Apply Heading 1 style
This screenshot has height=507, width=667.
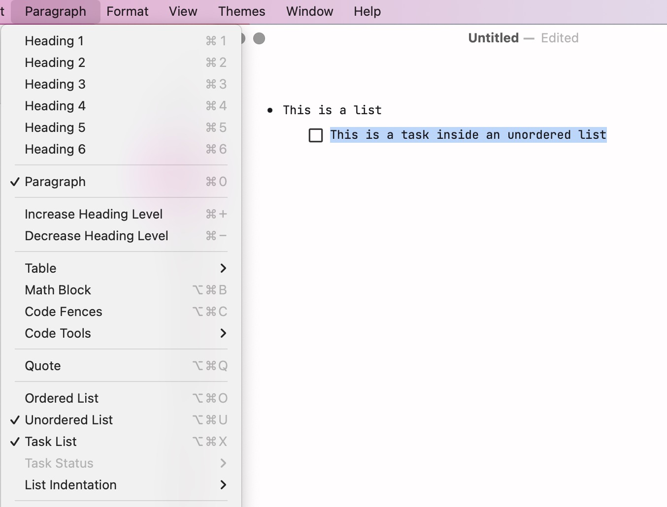click(54, 41)
